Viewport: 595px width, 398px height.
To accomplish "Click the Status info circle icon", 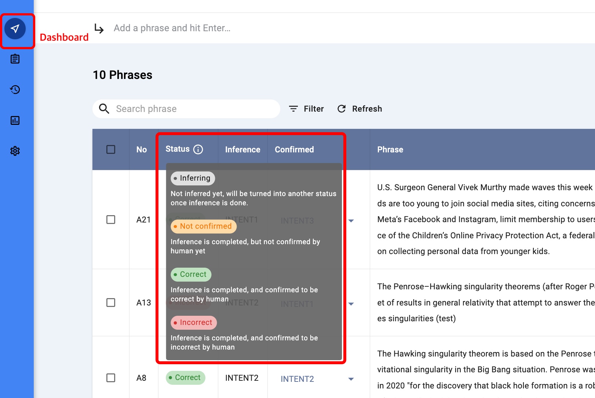I will point(198,149).
